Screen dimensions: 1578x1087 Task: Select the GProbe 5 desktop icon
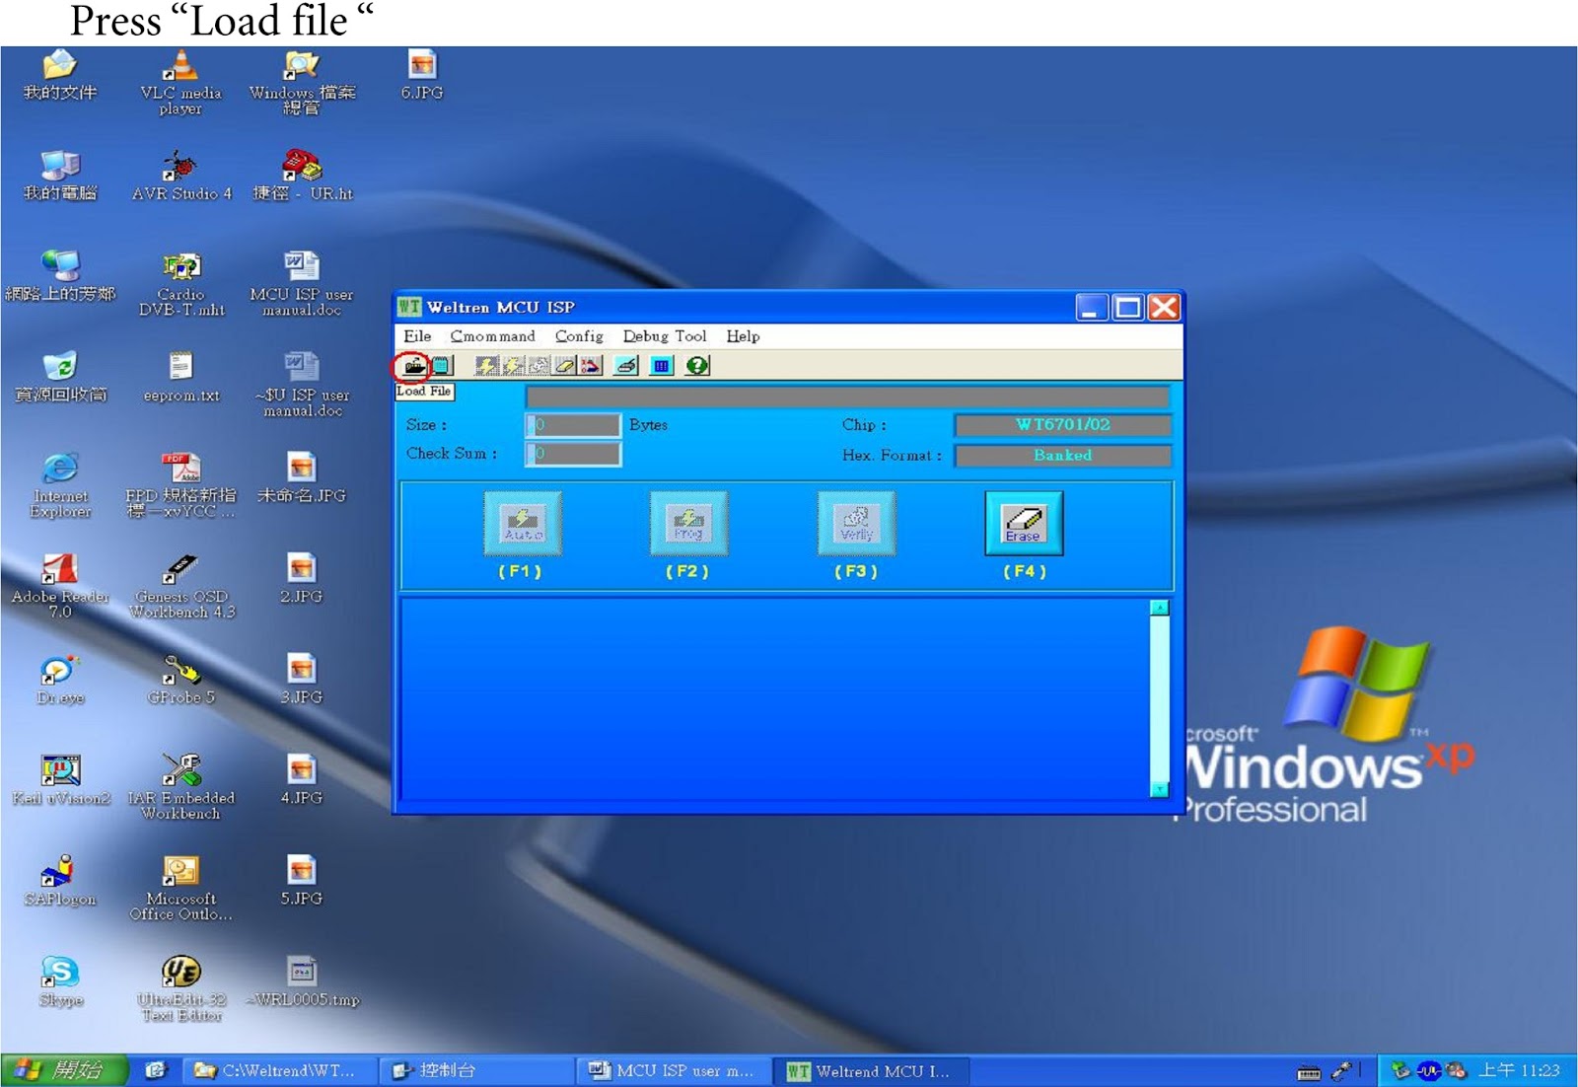coord(180,679)
